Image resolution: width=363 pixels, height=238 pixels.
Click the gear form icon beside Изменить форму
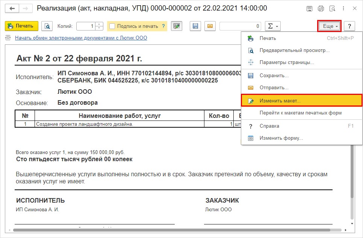251,138
